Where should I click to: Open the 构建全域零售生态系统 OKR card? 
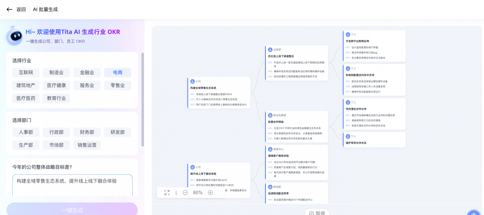[219, 93]
